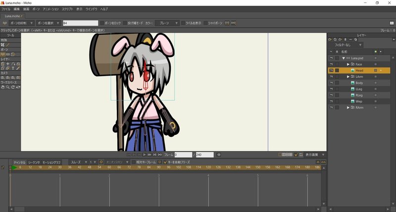This screenshot has width=396, height=212.
Task: Click the first bone link icon in options bar
Action: (x=227, y=23)
